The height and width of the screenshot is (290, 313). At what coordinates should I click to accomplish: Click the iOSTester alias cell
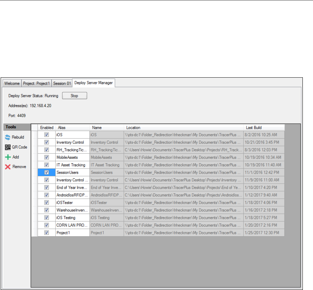(x=73, y=203)
